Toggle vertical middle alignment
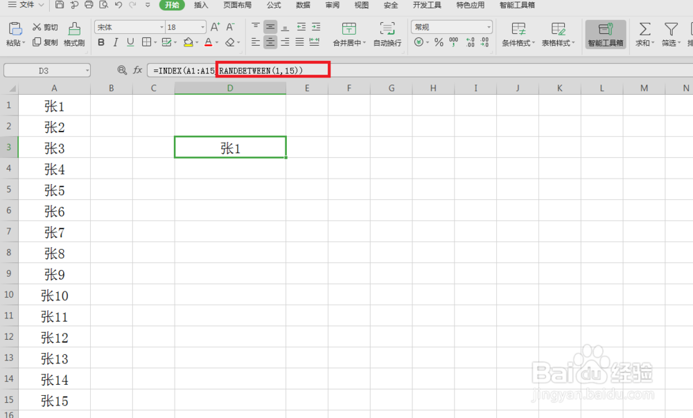The height and width of the screenshot is (418, 693). [x=270, y=28]
